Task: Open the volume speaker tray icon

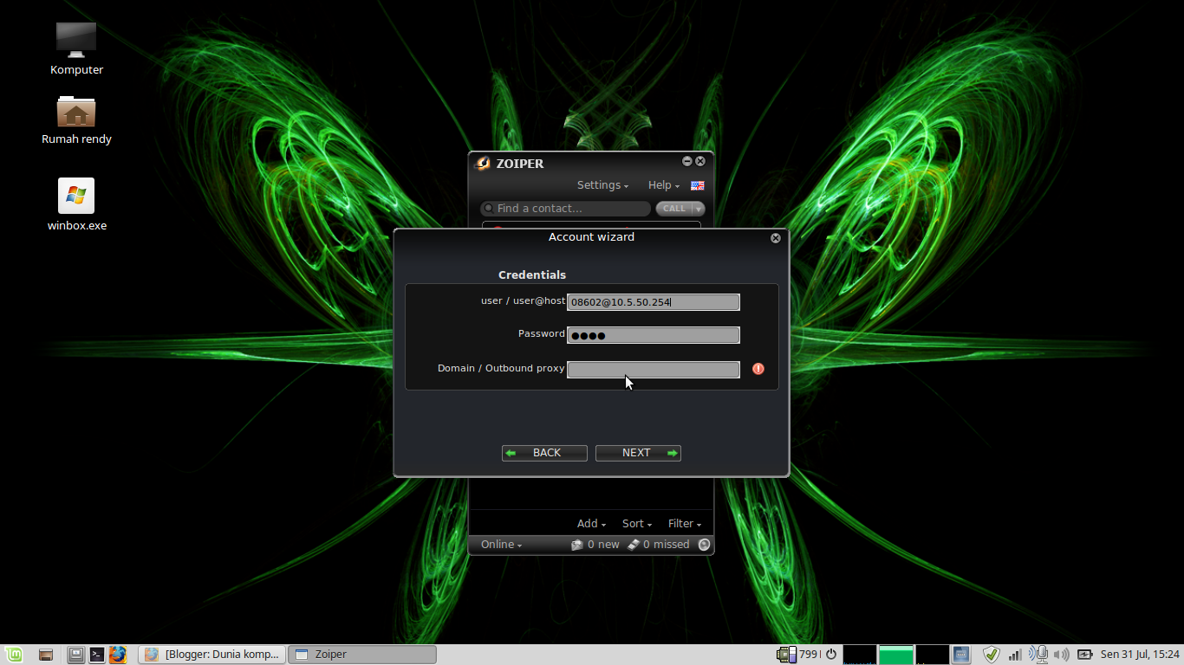Action: coord(1062,655)
